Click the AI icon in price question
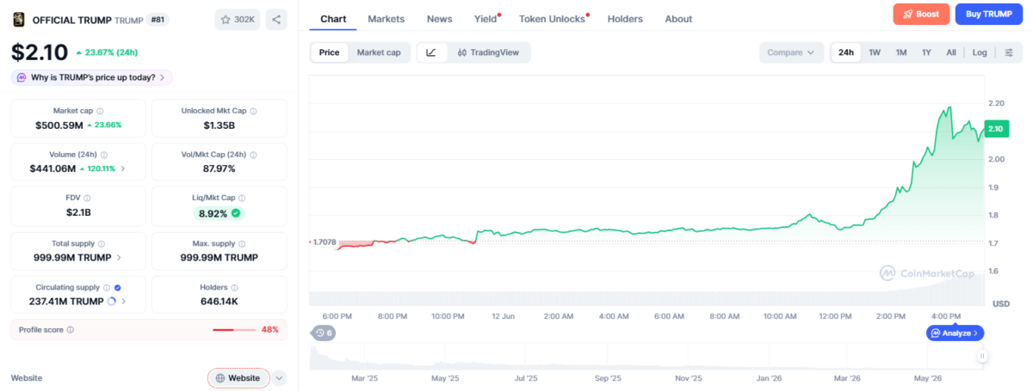The image size is (1033, 391). (x=22, y=77)
